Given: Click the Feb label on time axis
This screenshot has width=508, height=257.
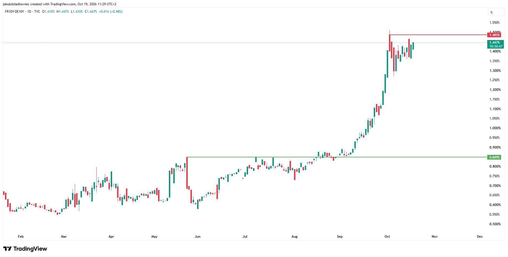Looking at the screenshot, I should point(21,237).
